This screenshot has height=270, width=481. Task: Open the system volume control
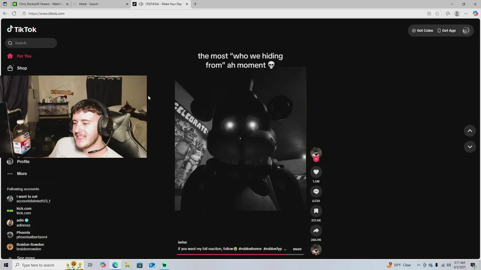pos(449,265)
